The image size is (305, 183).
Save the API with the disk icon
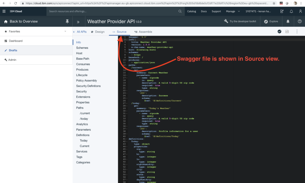[287, 32]
